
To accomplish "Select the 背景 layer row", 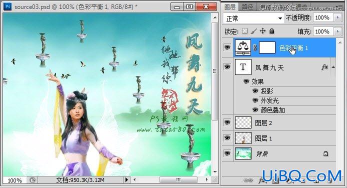I will (x=284, y=153).
